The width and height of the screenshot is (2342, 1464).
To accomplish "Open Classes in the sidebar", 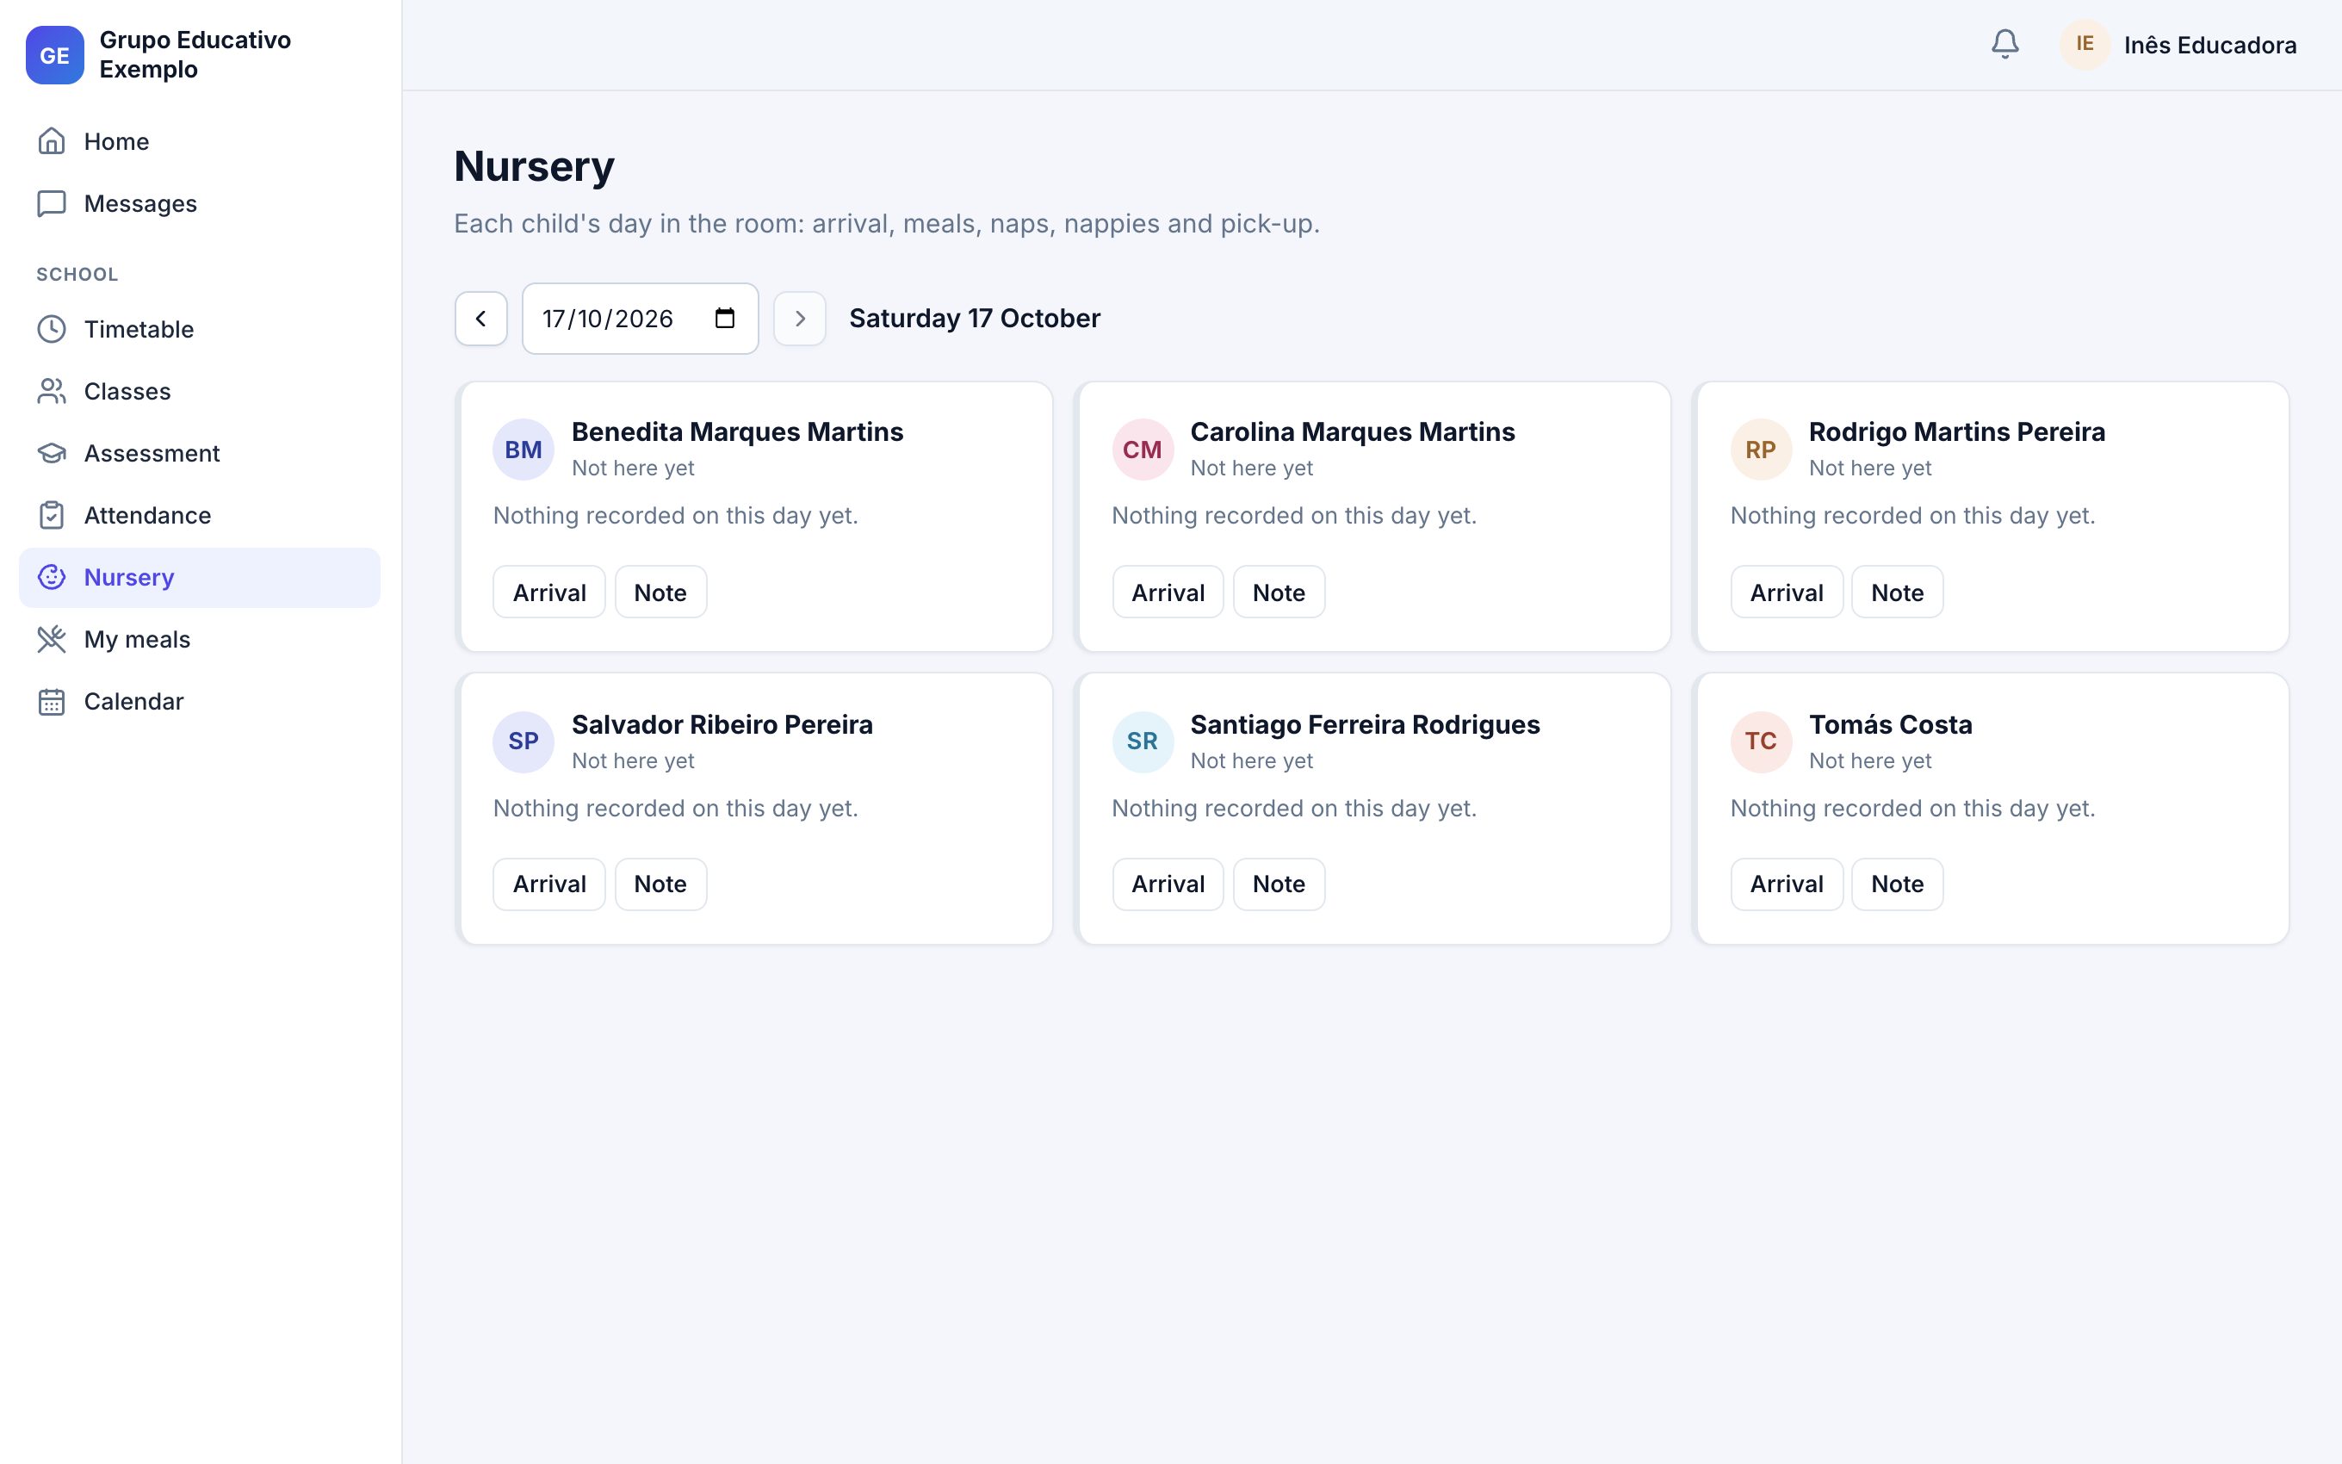I will tap(200, 391).
